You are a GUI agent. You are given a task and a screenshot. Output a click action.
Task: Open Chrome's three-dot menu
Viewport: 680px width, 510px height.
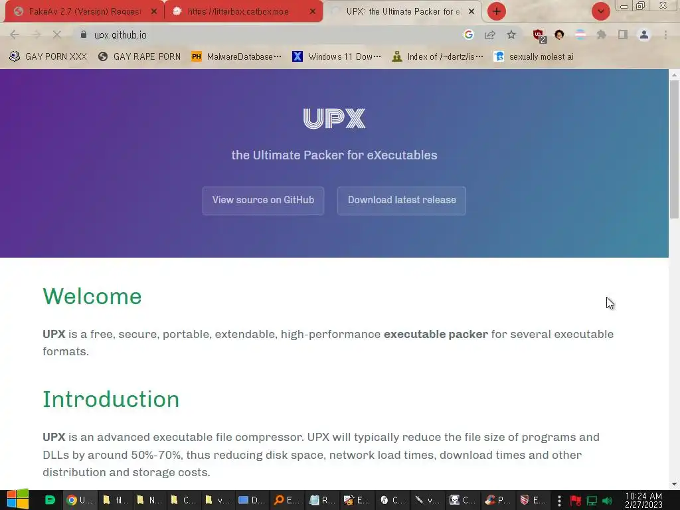(x=665, y=35)
